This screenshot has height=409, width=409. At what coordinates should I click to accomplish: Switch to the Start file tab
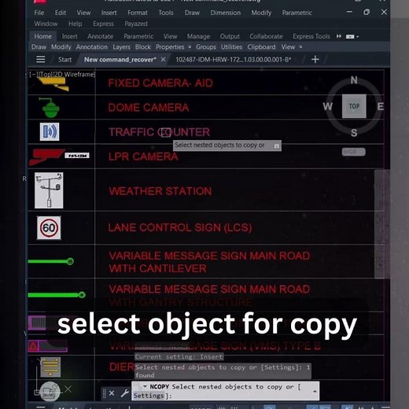point(64,60)
